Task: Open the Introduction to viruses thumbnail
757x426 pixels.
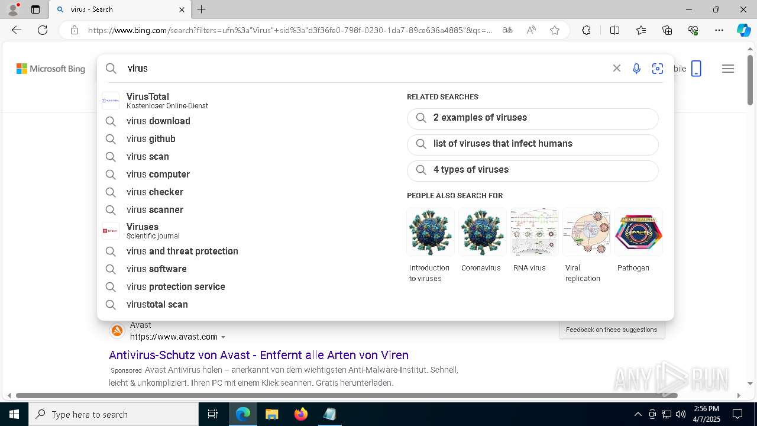Action: point(431,232)
